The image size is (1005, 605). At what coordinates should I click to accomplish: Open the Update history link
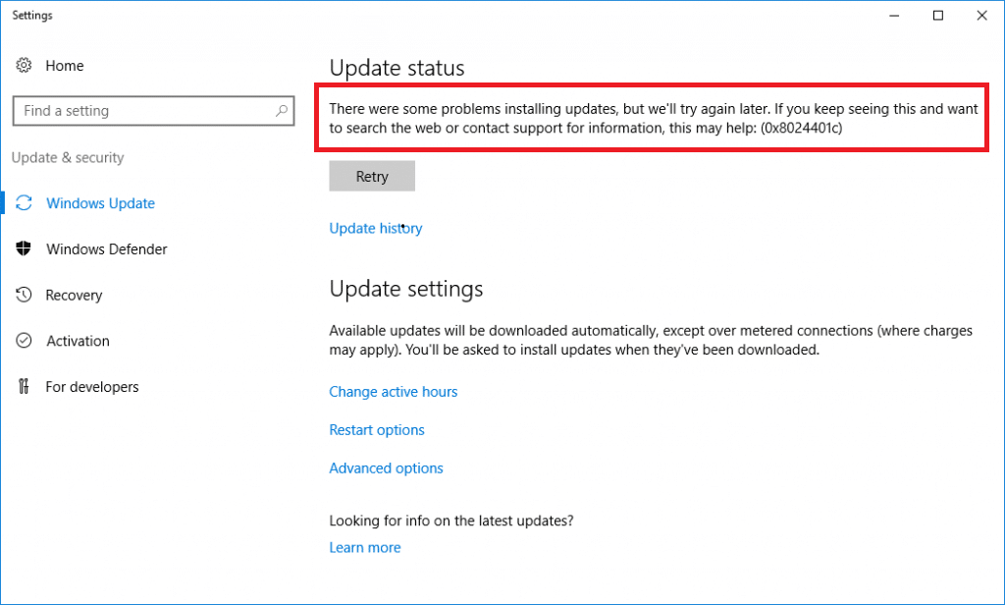pos(376,229)
